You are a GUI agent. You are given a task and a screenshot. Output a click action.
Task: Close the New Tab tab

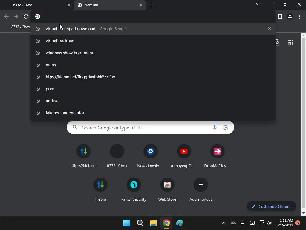point(141,5)
